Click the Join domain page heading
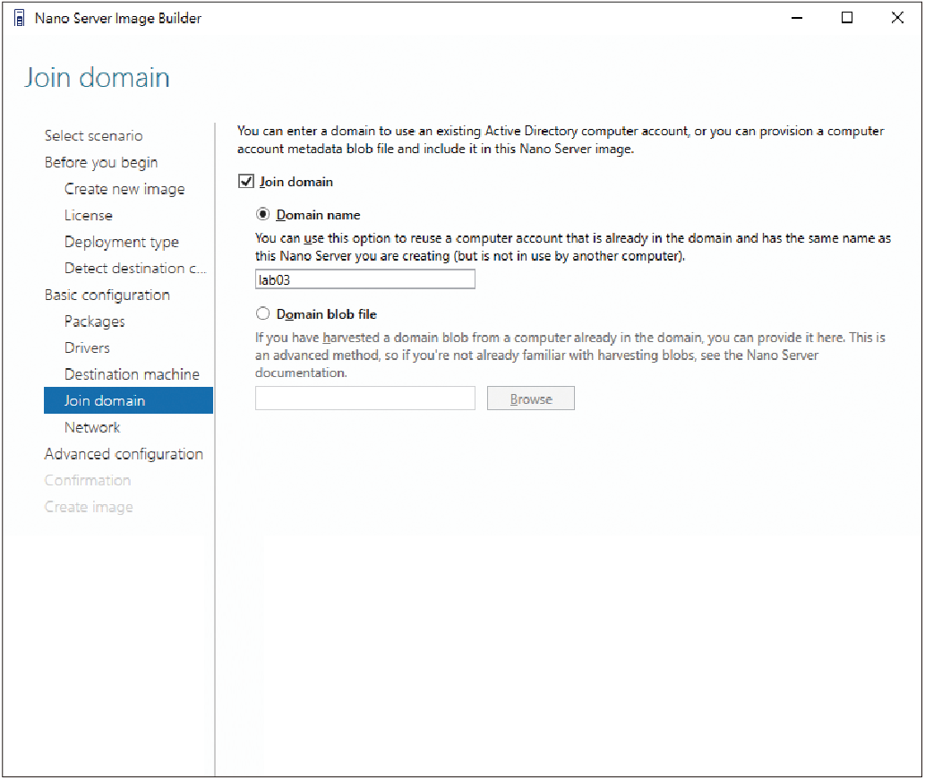 [98, 78]
